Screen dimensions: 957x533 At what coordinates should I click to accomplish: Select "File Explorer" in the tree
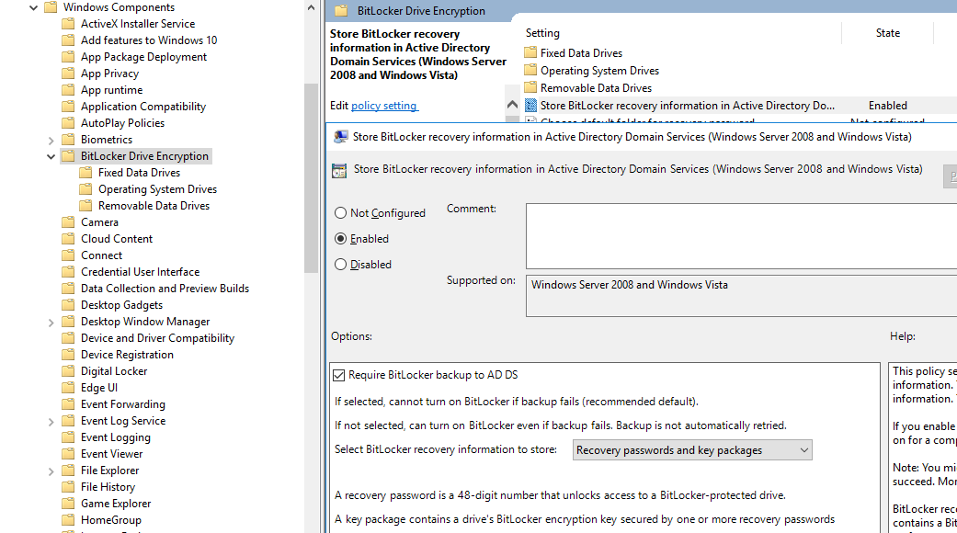pos(110,471)
